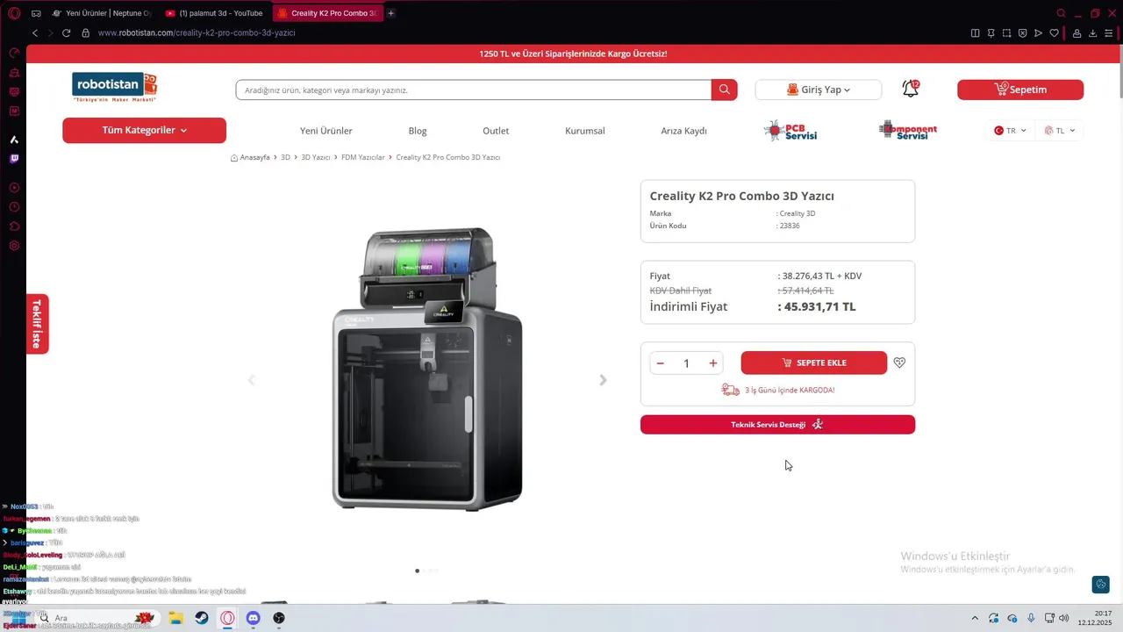
Task: Click the ad blocker shield icon
Action: (1022, 32)
